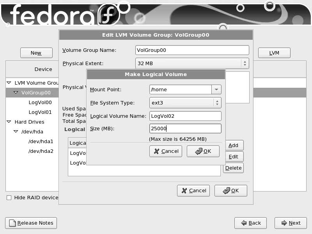Collapse the /dev/hda tree node

tap(16, 131)
